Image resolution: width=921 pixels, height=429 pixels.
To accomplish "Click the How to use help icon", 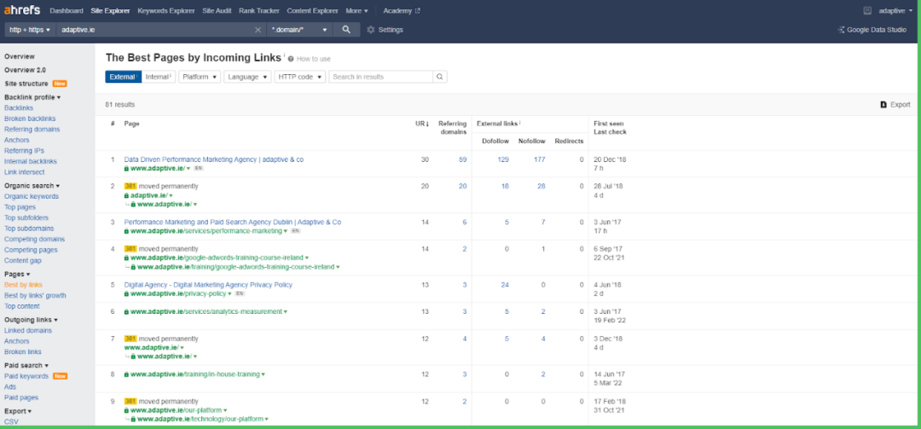I will coord(291,59).
